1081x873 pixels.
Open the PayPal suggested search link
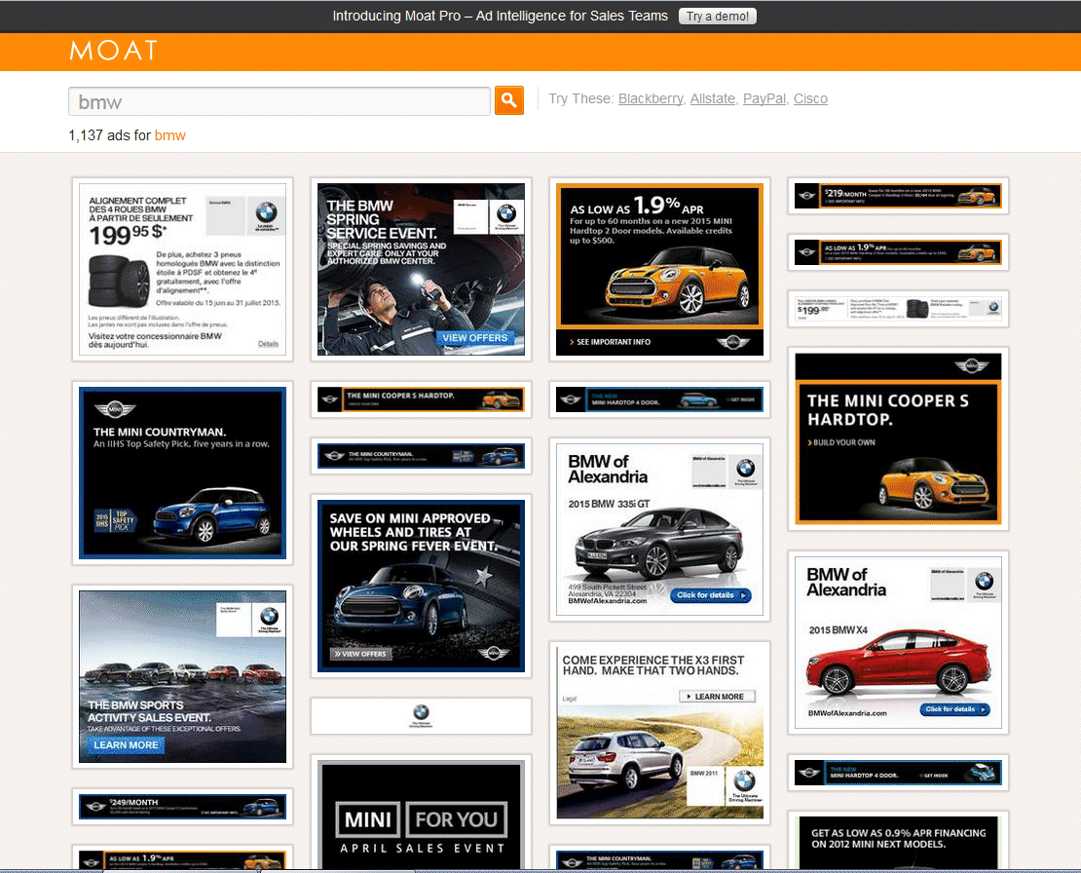764,98
